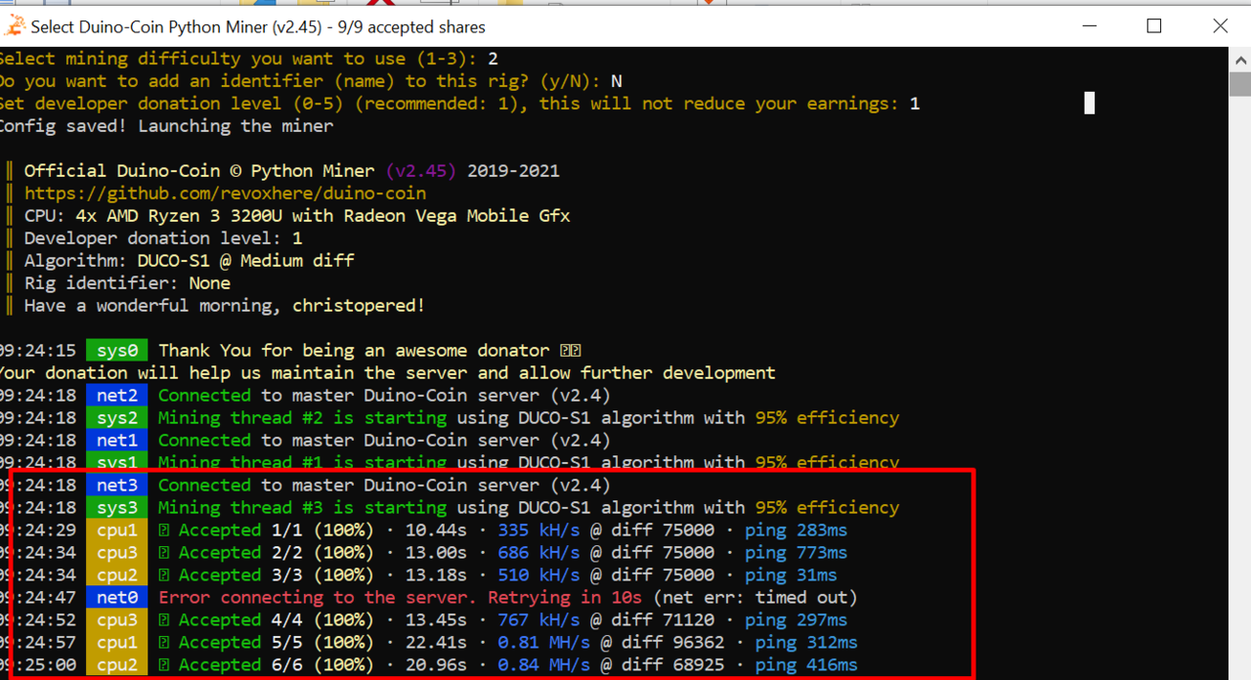Click the blue net2 badge
This screenshot has width=1251, height=680.
click(x=116, y=396)
